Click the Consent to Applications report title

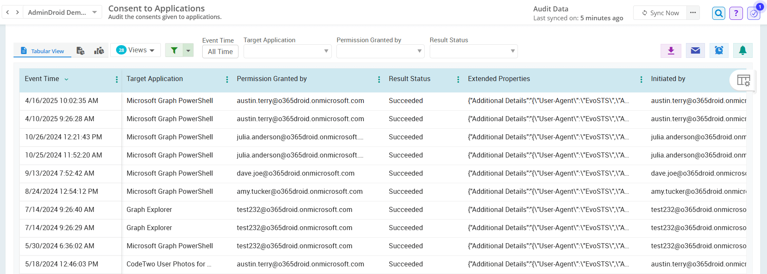click(x=157, y=8)
